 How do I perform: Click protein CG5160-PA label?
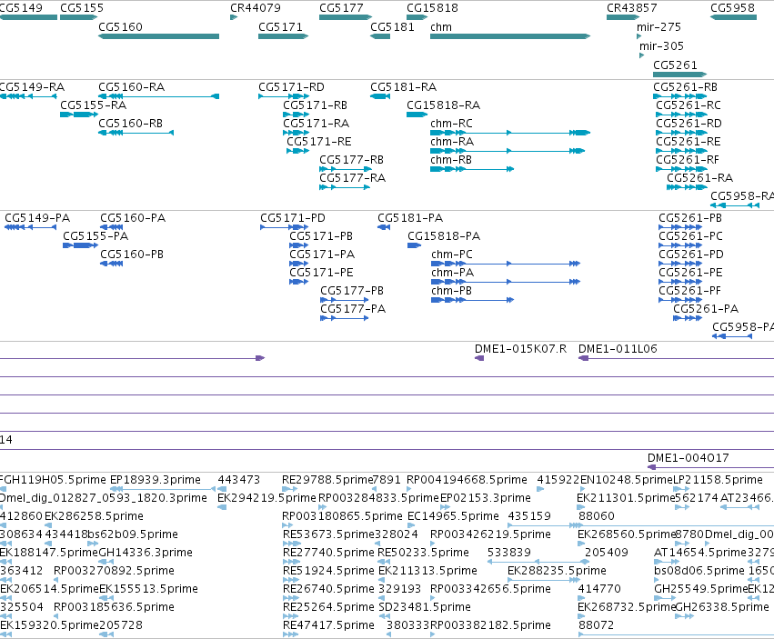pos(133,218)
